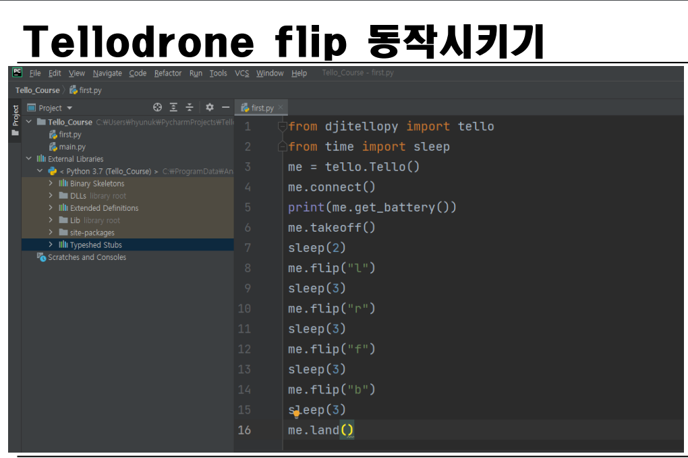Image resolution: width=688 pixels, height=458 pixels.
Task: Expand the Binary Skeletons node
Action: point(51,183)
